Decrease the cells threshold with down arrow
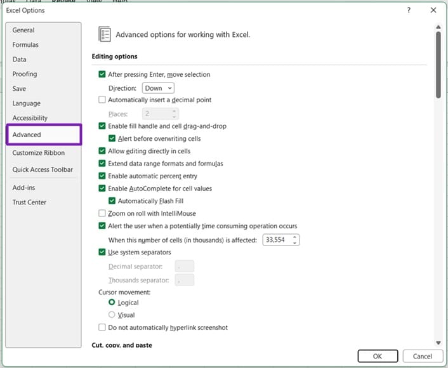This screenshot has width=448, height=368. pos(295,242)
